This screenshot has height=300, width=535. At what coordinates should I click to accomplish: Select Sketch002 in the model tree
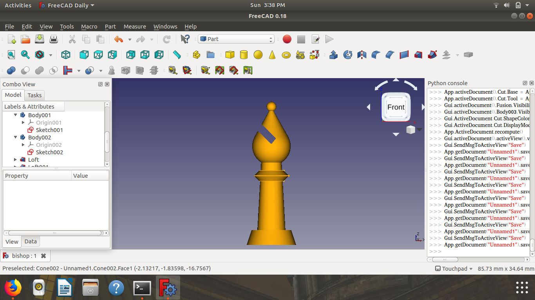click(x=49, y=152)
